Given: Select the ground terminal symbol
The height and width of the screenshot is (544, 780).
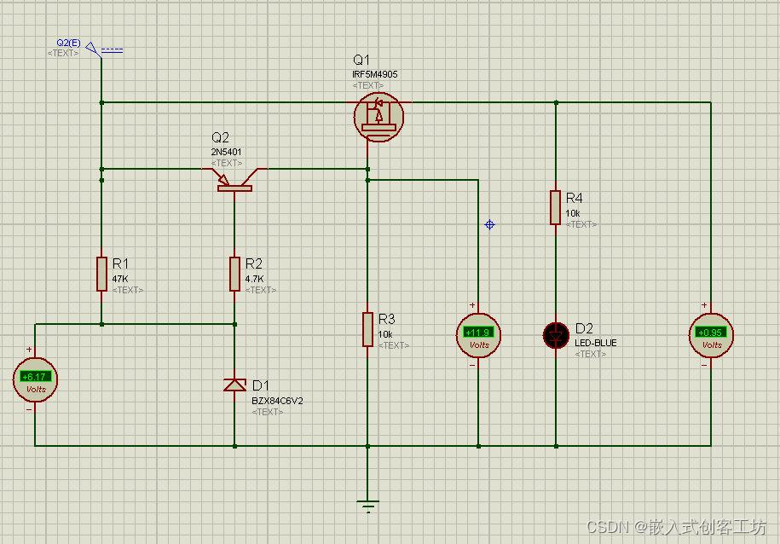Looking at the screenshot, I should coord(367,507).
